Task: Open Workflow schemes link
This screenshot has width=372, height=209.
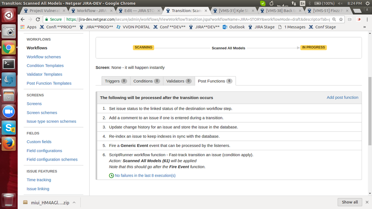Action: point(44,57)
